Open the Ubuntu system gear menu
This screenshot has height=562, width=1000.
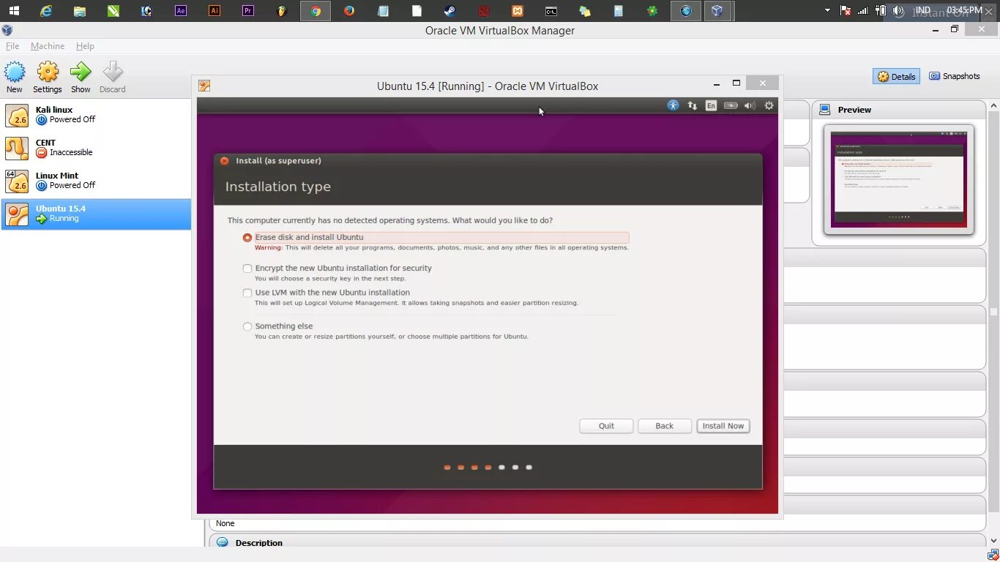(769, 105)
